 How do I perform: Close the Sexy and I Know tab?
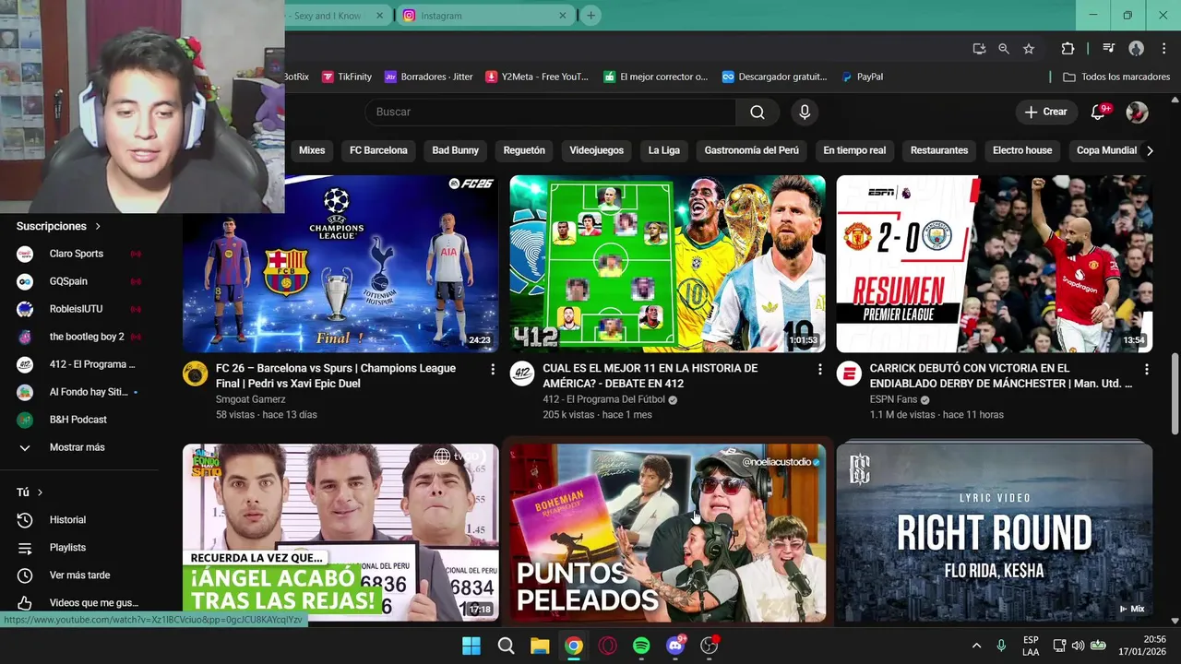(379, 16)
